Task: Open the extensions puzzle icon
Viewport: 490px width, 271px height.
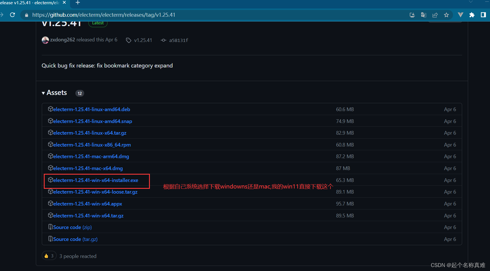Action: pos(472,15)
